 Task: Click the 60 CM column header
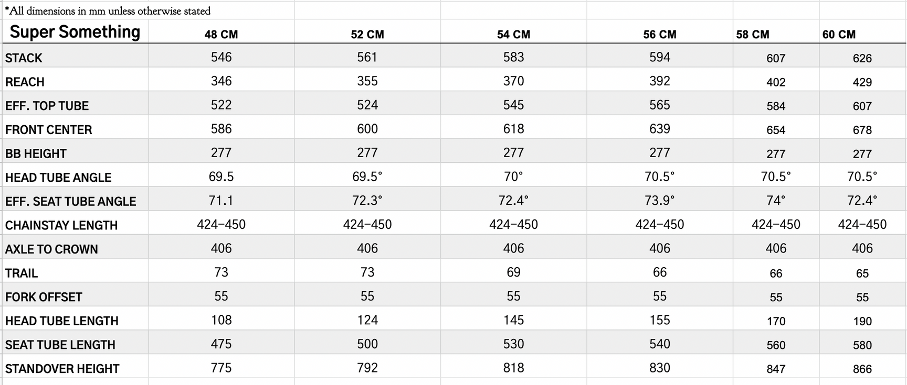[x=839, y=35]
